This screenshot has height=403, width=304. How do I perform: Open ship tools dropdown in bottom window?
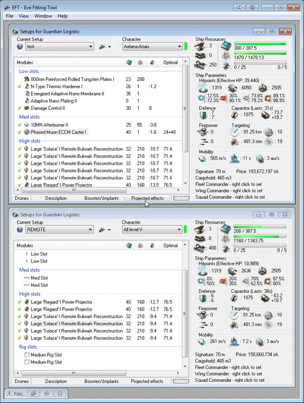pos(105,230)
